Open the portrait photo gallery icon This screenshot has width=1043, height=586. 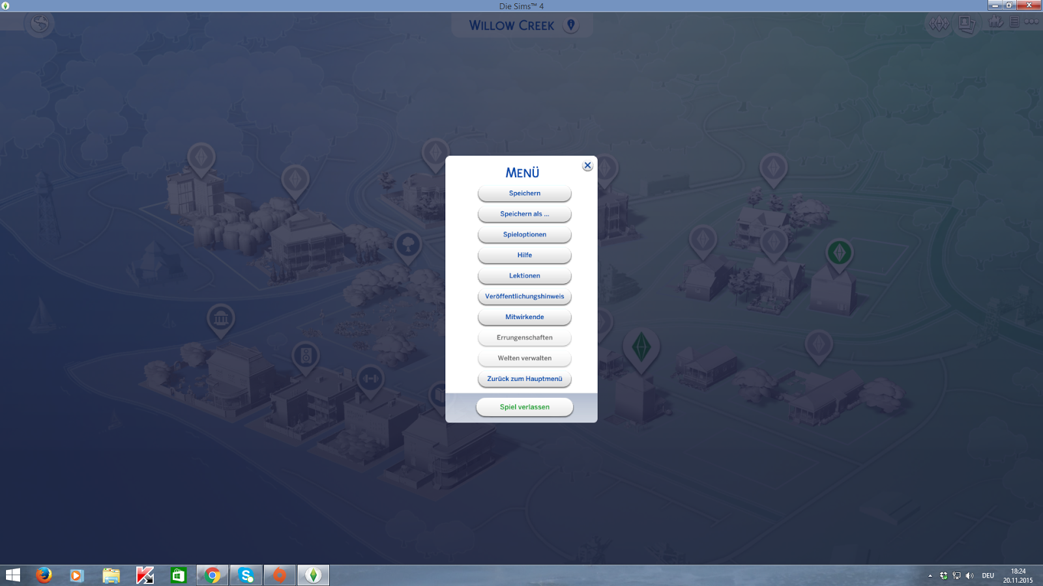pyautogui.click(x=967, y=25)
